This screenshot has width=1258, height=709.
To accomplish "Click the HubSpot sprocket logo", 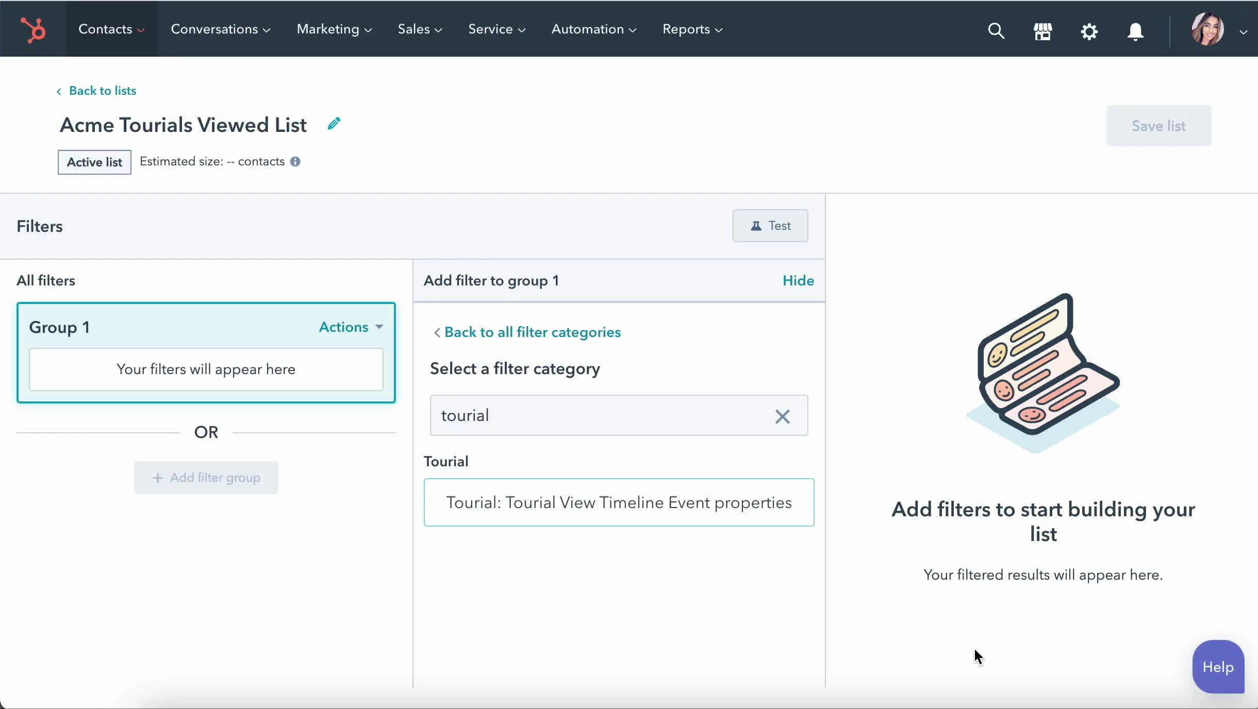I will pos(33,29).
